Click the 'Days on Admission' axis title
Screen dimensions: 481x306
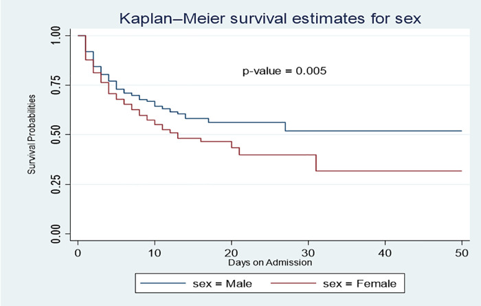270,263
